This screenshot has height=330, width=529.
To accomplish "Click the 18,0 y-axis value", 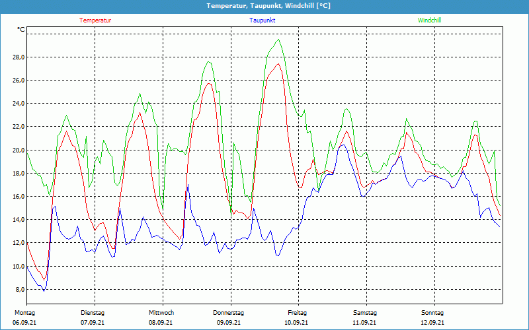I will pyautogui.click(x=19, y=173).
